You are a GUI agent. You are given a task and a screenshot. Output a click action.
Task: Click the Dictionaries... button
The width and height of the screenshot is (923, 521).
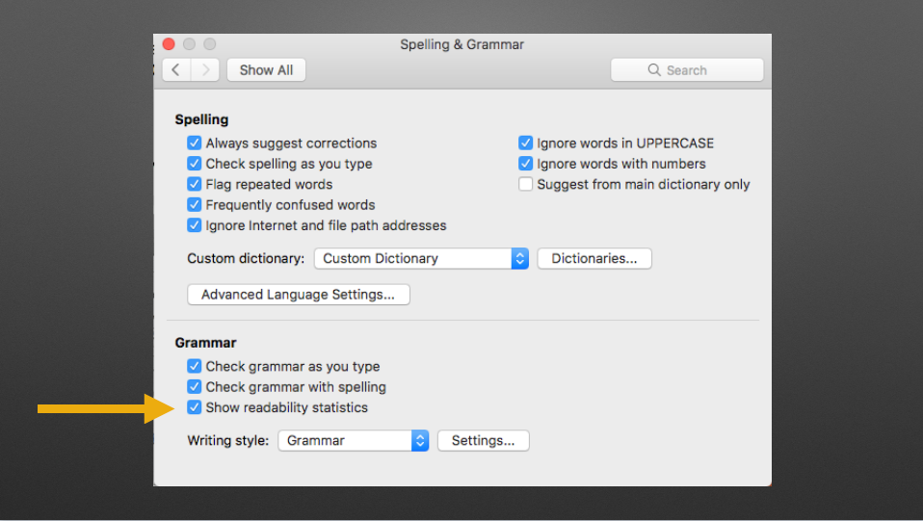pos(594,258)
